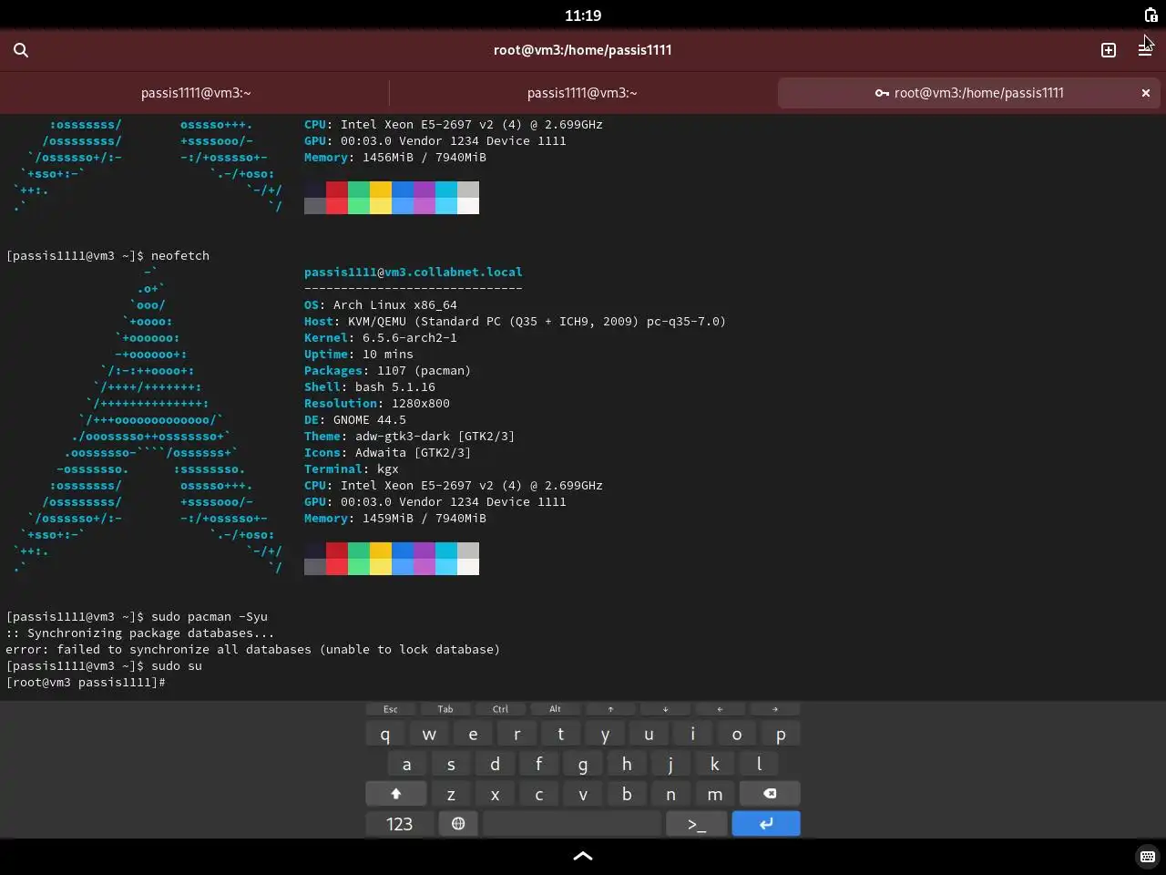Viewport: 1166px width, 875px height.
Task: Tap the b key
Action: click(627, 794)
